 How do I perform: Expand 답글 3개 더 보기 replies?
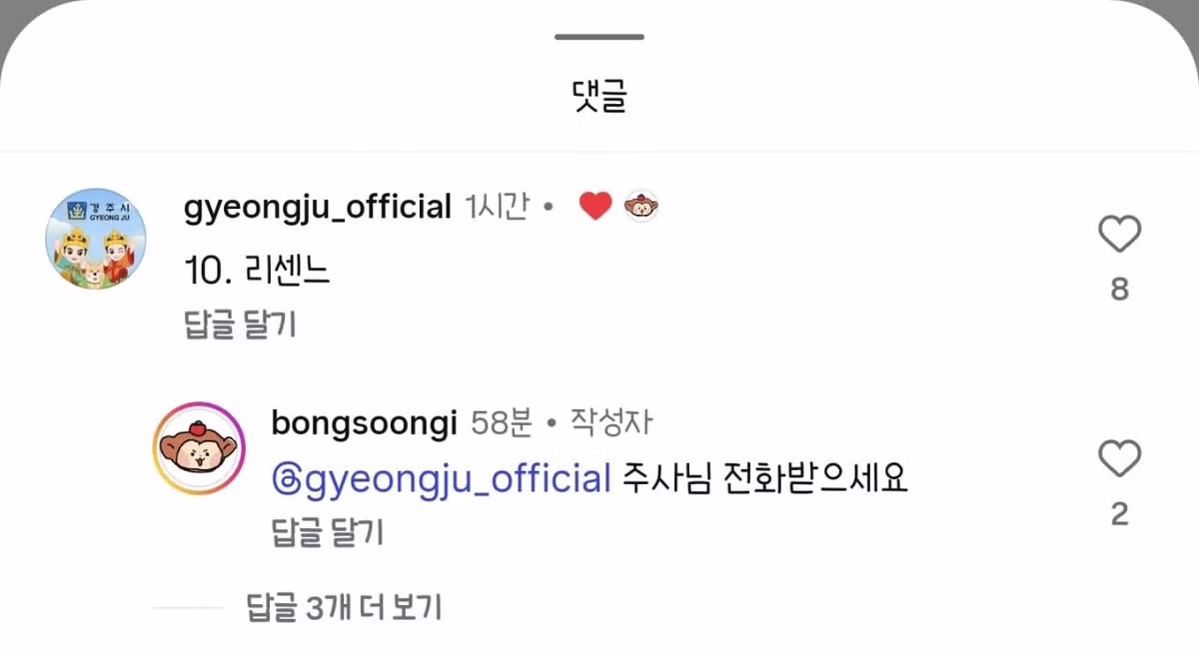tap(345, 606)
